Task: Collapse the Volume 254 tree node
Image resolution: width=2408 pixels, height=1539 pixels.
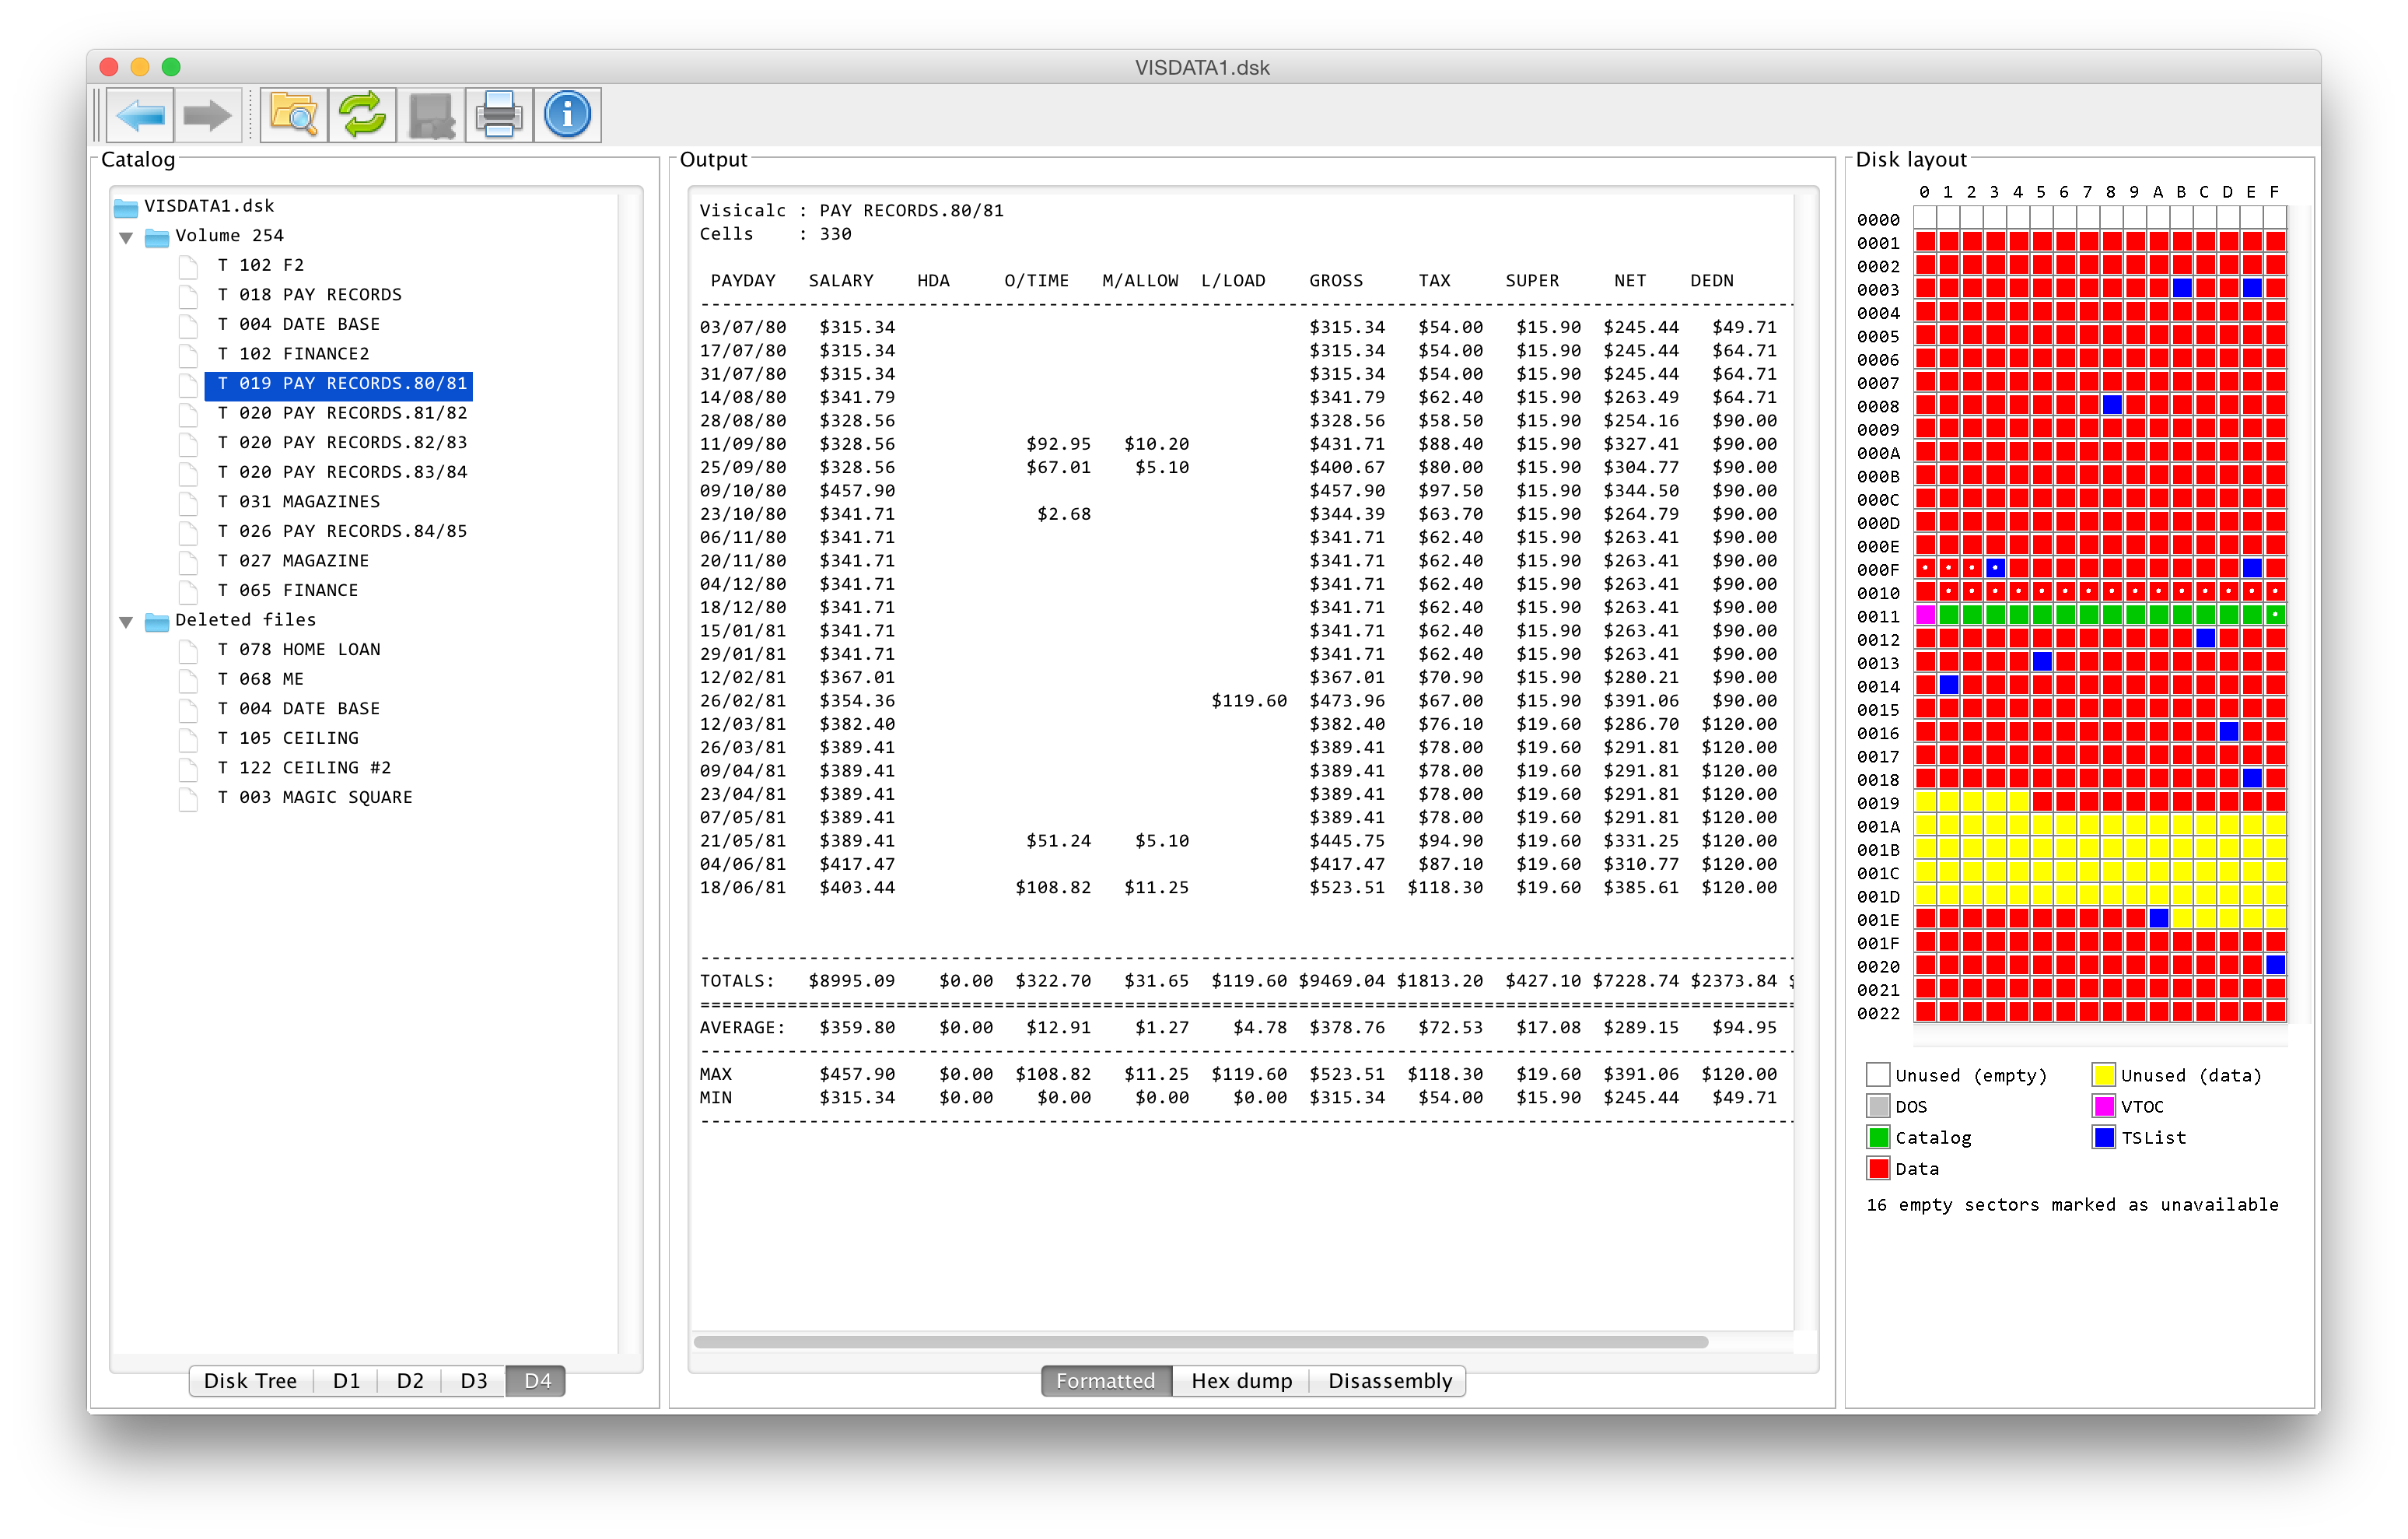Action: click(126, 237)
